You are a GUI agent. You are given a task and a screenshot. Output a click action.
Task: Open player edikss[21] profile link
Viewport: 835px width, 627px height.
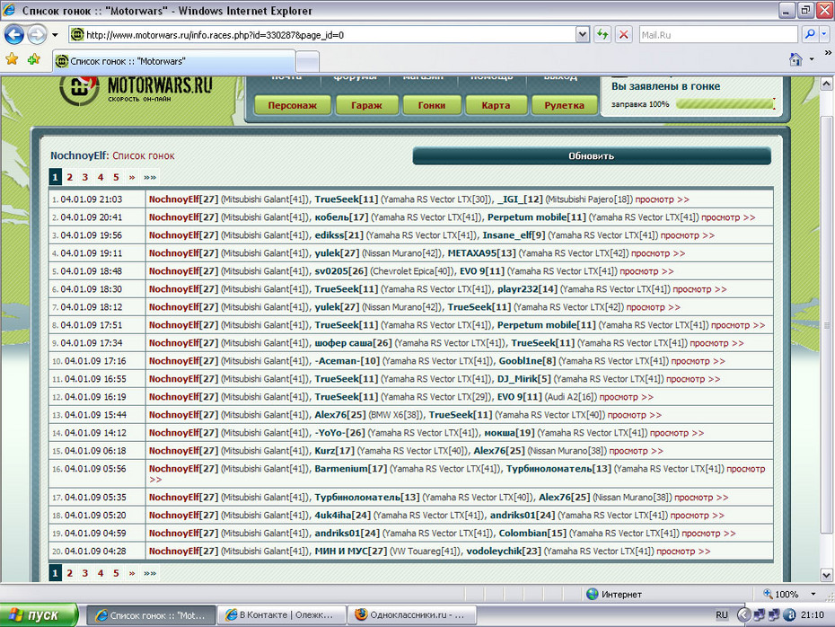pyautogui.click(x=338, y=235)
